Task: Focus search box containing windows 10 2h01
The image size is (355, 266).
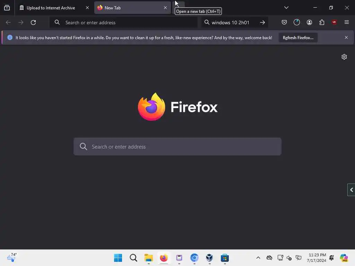Action: point(235,23)
